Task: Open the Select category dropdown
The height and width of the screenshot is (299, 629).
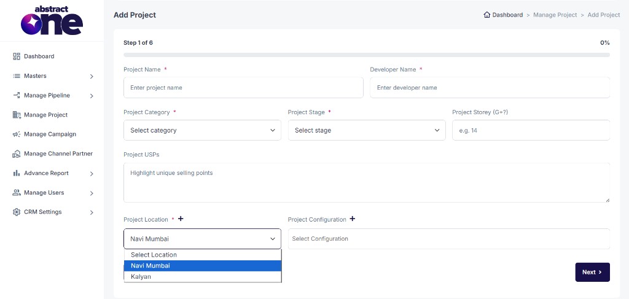Action: pos(203,130)
